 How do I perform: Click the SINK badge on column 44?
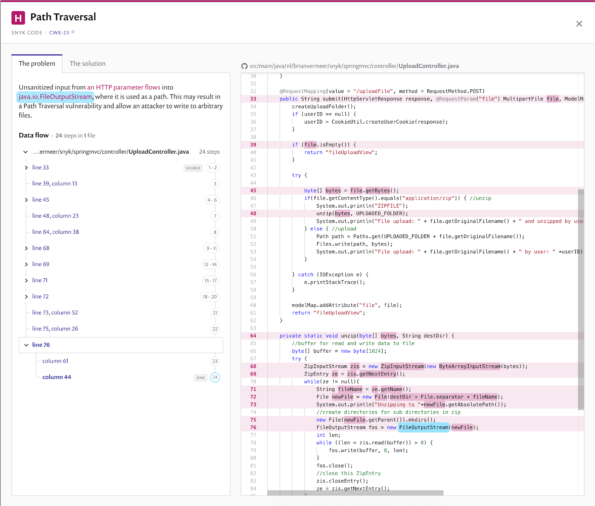coord(201,378)
